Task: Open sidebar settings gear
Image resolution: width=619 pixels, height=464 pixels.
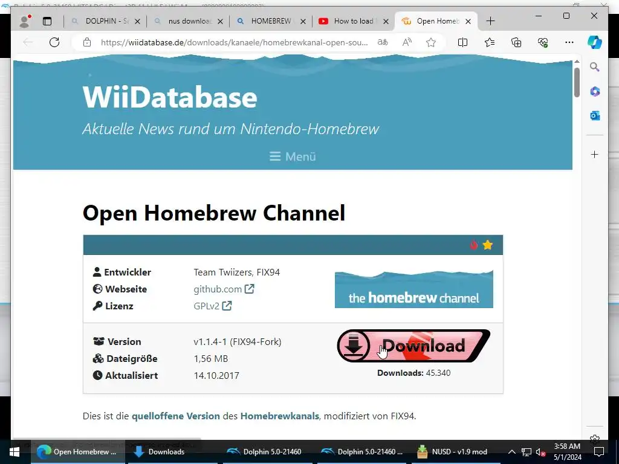Action: coord(595,439)
